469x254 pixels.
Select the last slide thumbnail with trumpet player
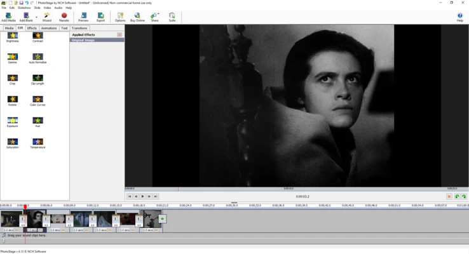[x=152, y=218]
